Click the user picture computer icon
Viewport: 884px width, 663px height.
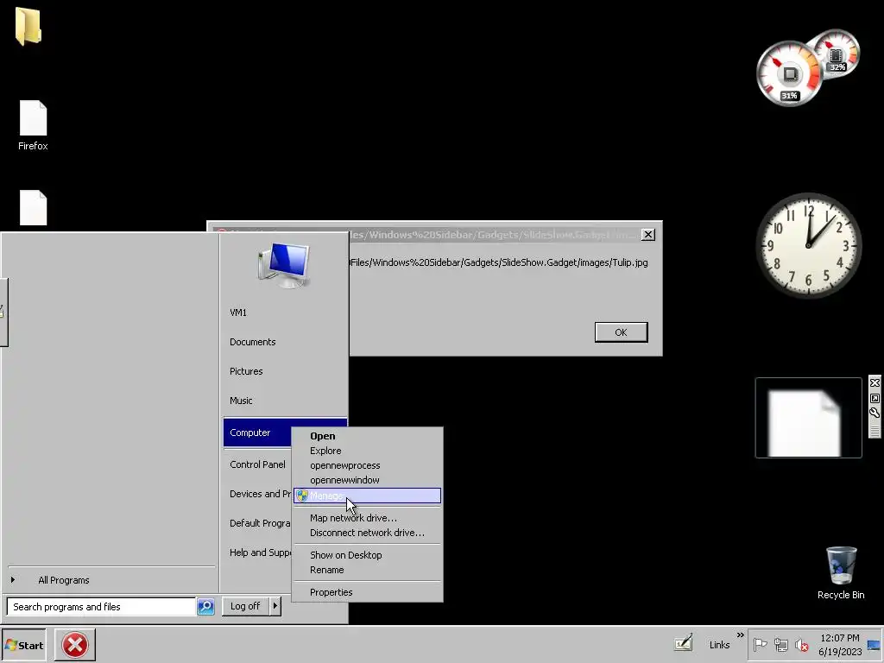[x=283, y=266]
